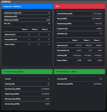Select the PV Gesamt-Anlagendaten header
Viewport: 107px width, 112px height.
(x=27, y=72)
